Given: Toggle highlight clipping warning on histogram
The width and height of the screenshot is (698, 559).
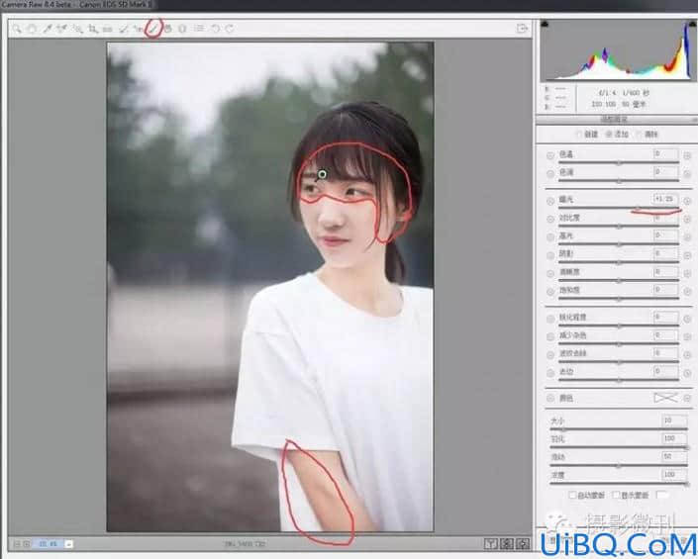Looking at the screenshot, I should coord(693,24).
